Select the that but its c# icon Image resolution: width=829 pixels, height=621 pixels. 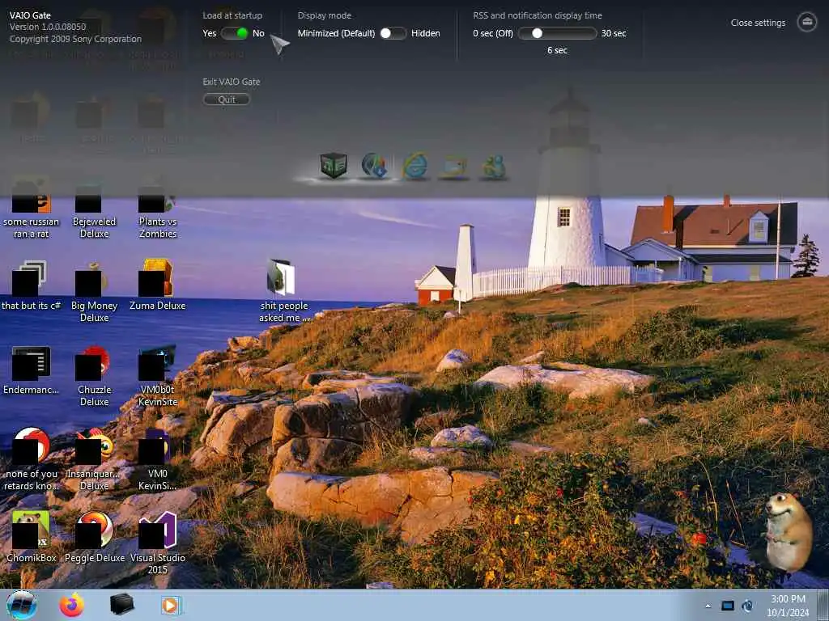tap(32, 285)
